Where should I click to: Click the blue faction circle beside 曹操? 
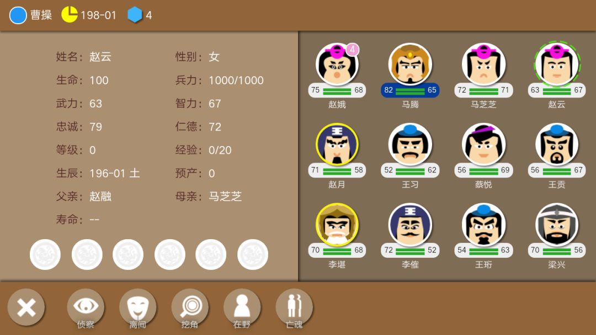[18, 15]
